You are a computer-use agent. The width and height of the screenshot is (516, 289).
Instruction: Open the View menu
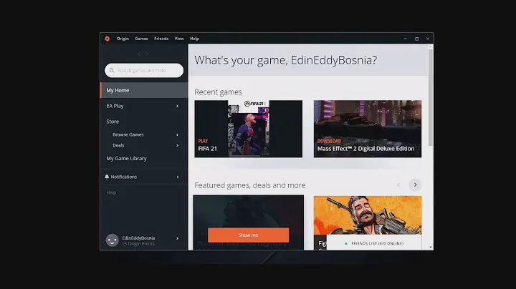(179, 39)
